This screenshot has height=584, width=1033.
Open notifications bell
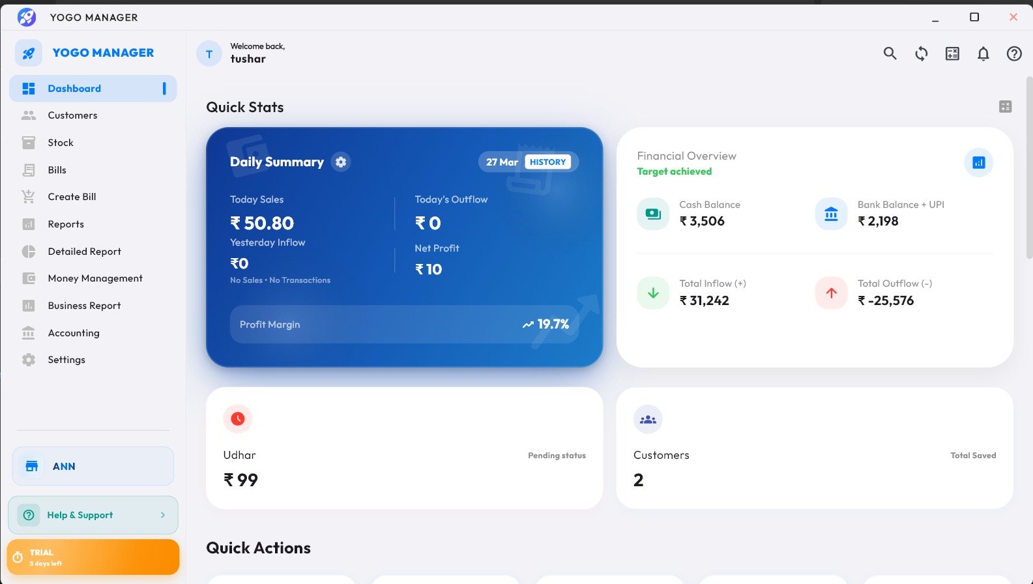[983, 53]
